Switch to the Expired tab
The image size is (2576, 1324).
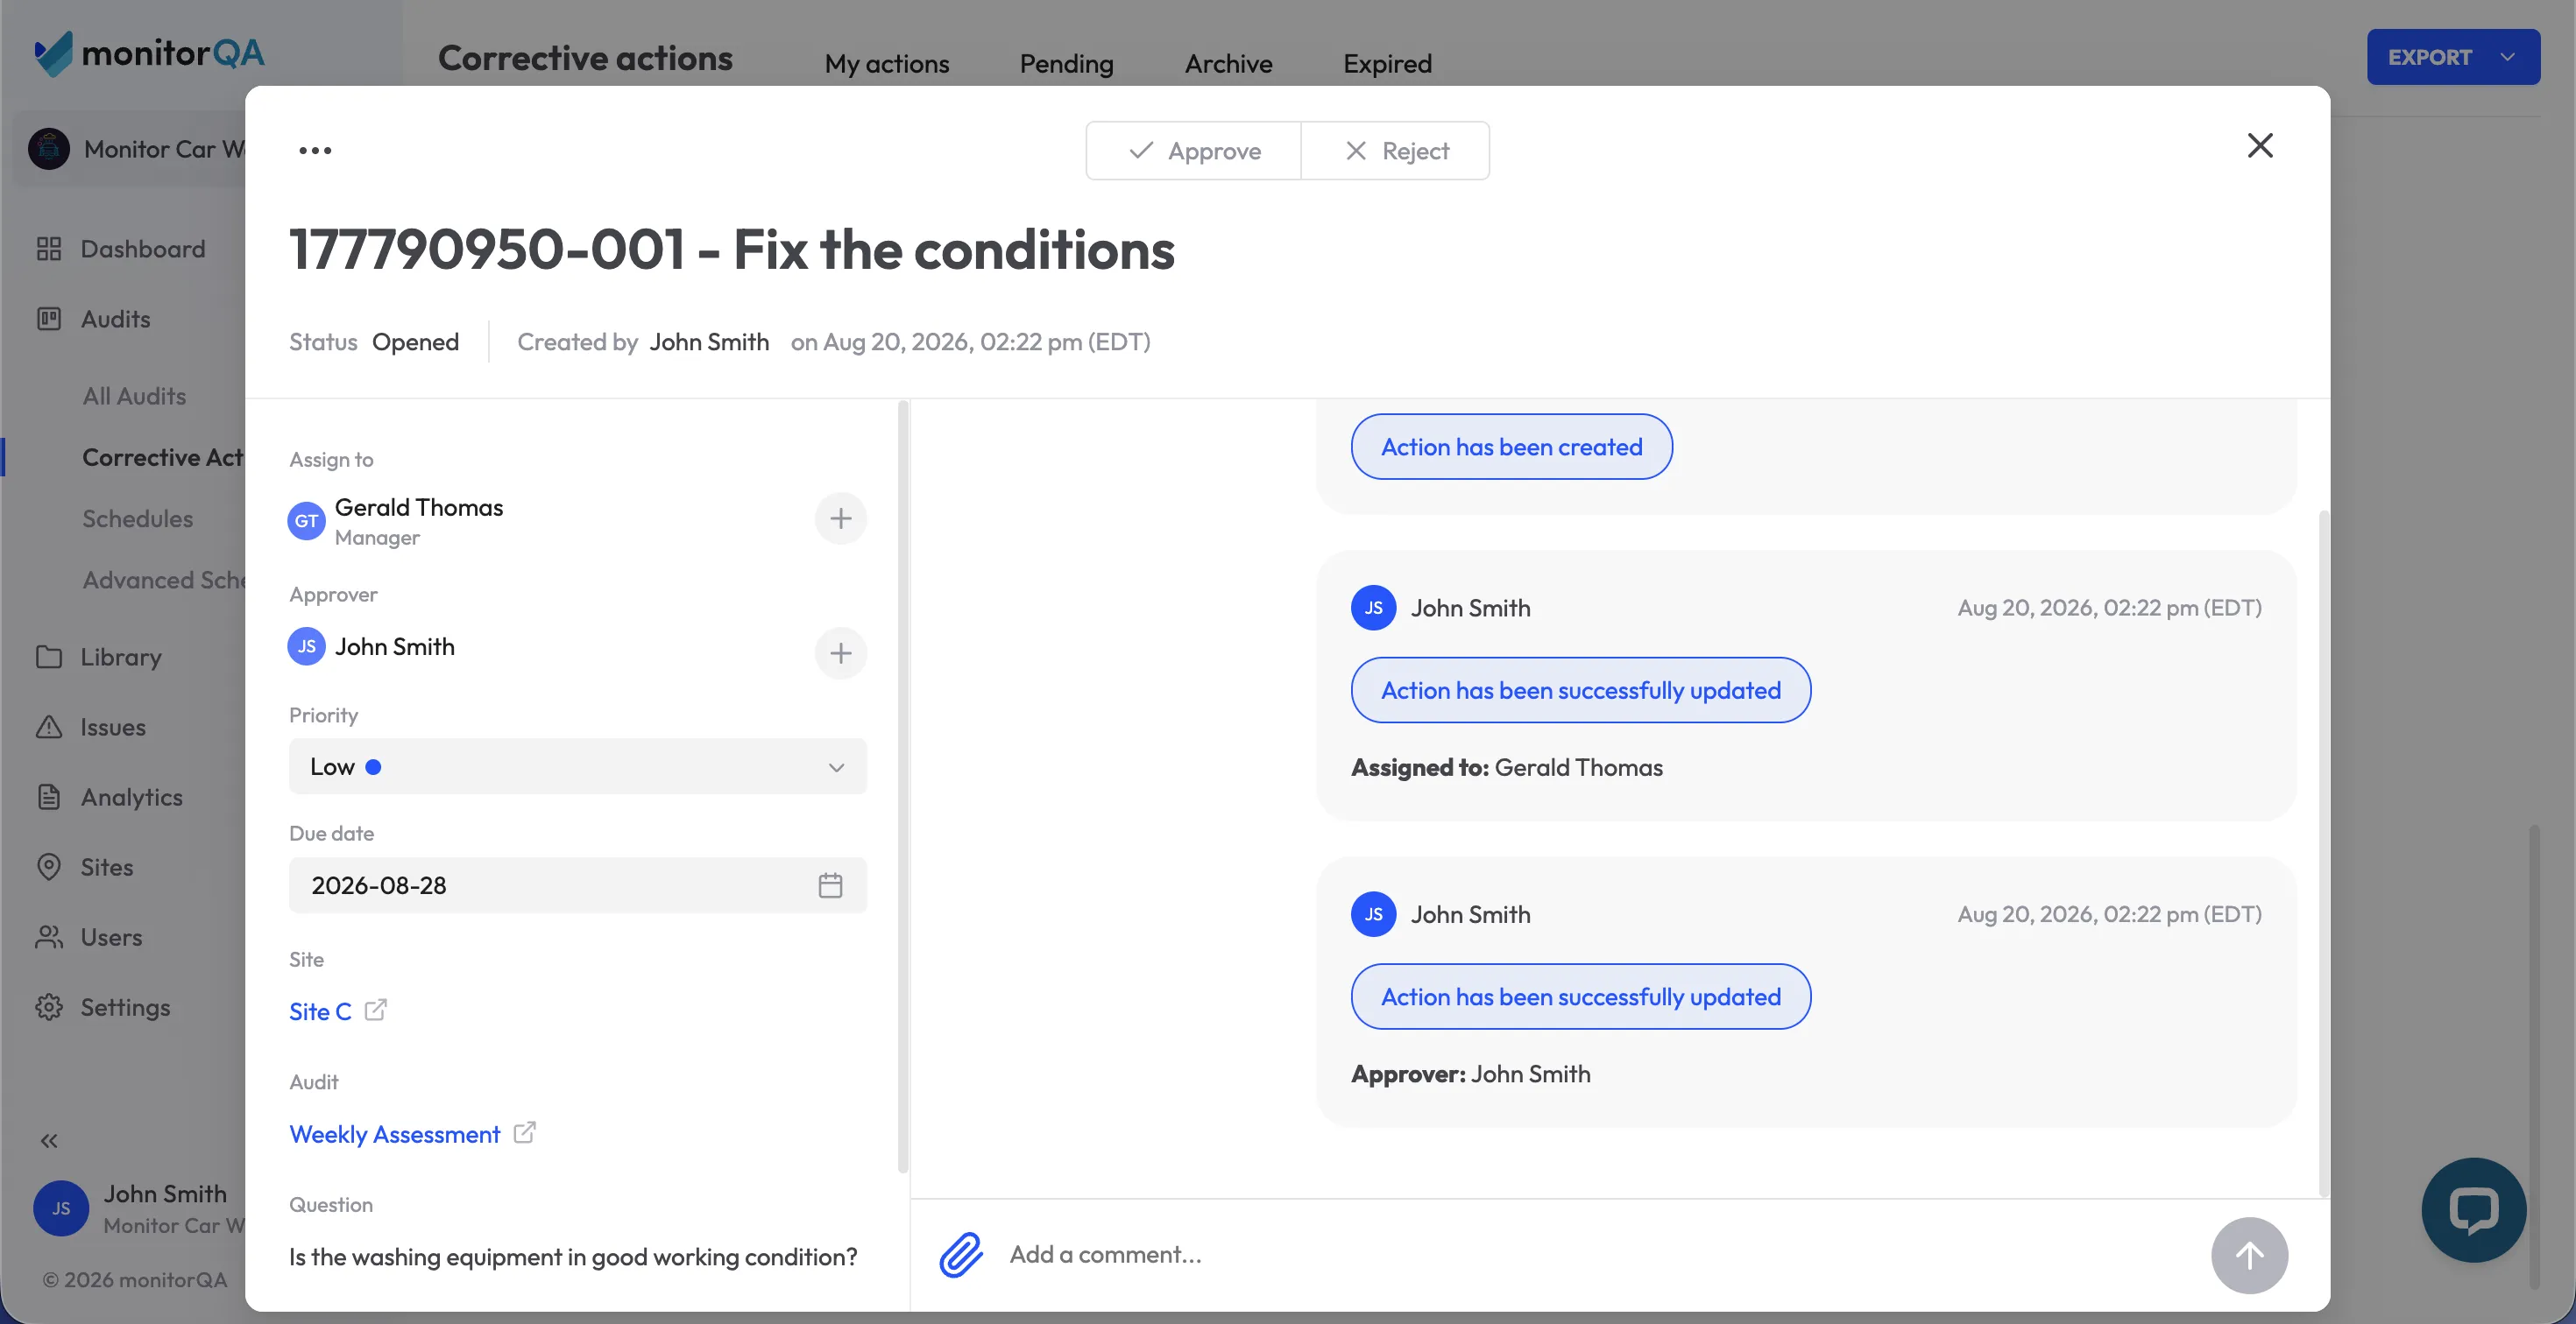tap(1387, 63)
